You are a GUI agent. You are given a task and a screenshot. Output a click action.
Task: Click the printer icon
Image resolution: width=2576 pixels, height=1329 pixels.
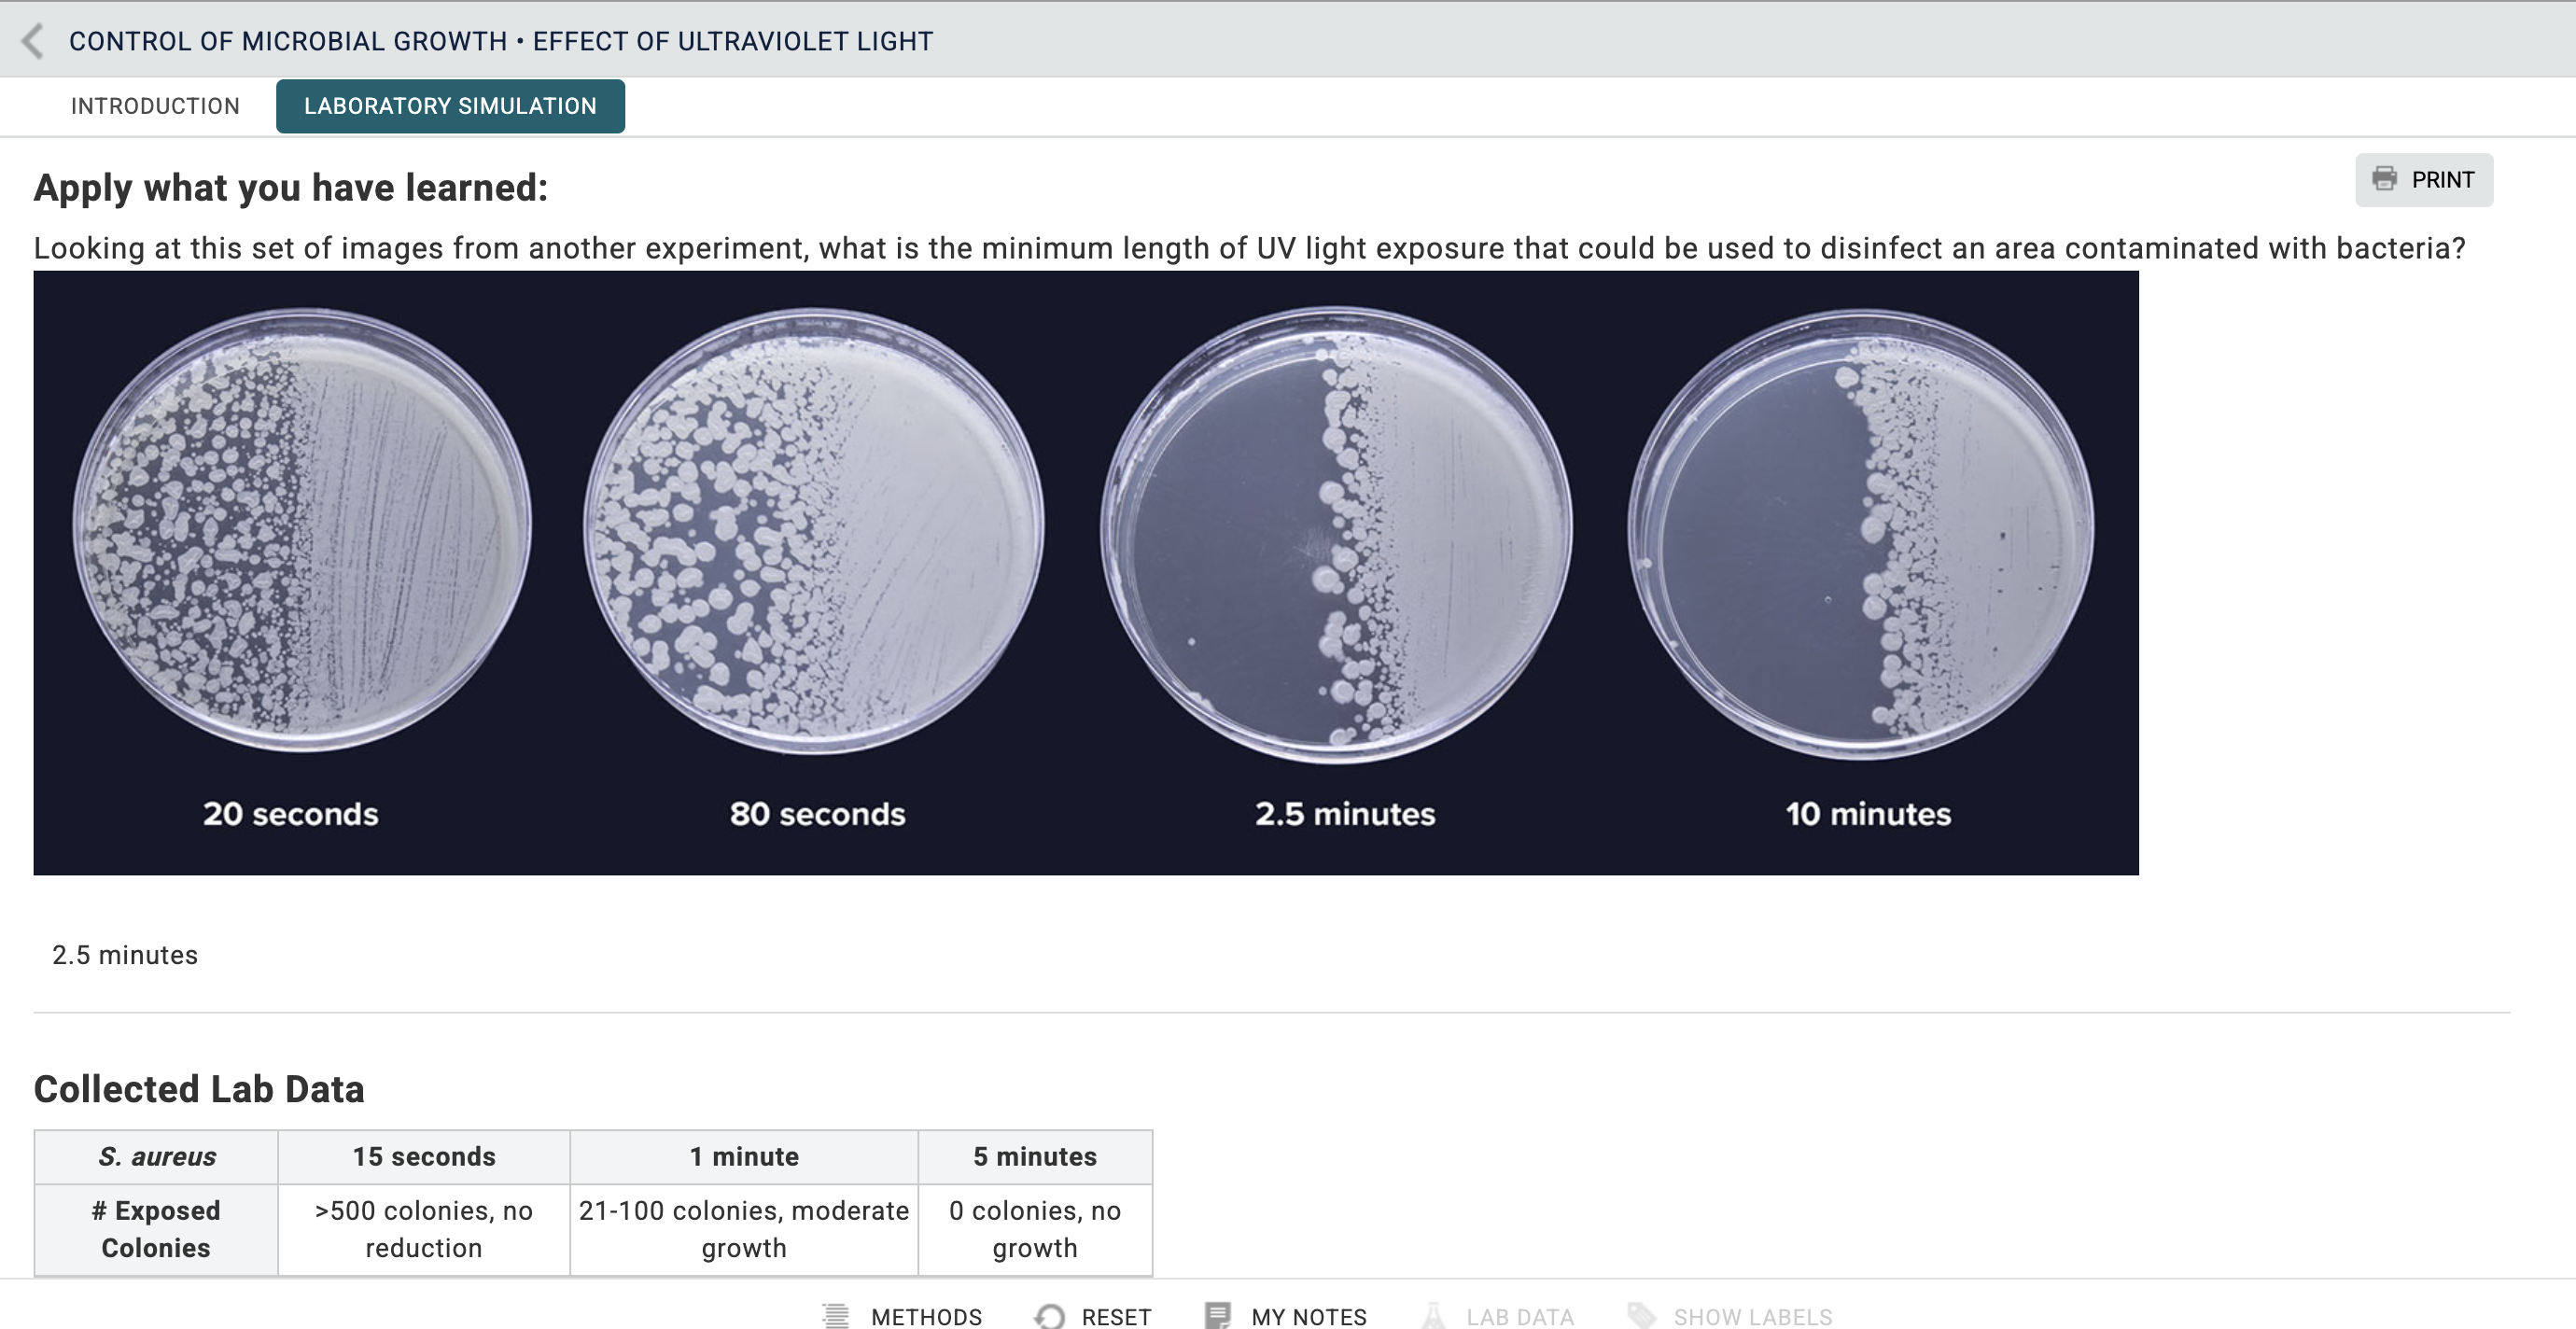click(2384, 179)
